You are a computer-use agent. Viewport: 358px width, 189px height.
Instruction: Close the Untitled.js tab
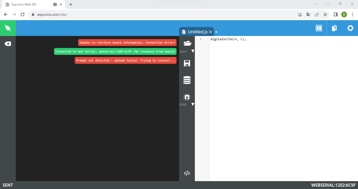210,32
